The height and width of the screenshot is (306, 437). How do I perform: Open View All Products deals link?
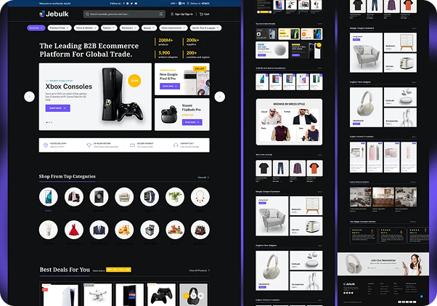[x=200, y=270]
